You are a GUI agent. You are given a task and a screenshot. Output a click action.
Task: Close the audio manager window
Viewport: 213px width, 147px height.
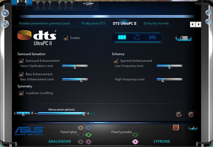pyautogui.click(x=208, y=13)
